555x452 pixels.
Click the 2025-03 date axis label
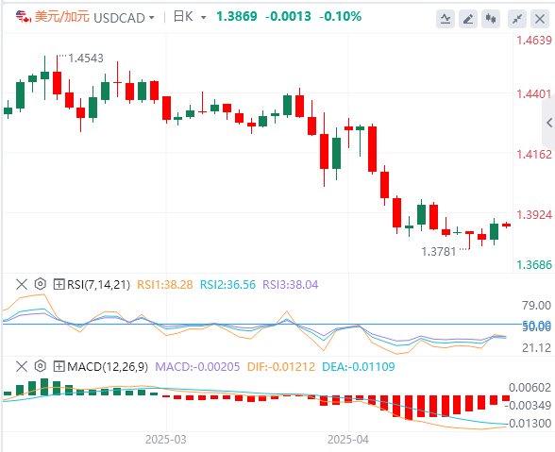pyautogui.click(x=166, y=440)
